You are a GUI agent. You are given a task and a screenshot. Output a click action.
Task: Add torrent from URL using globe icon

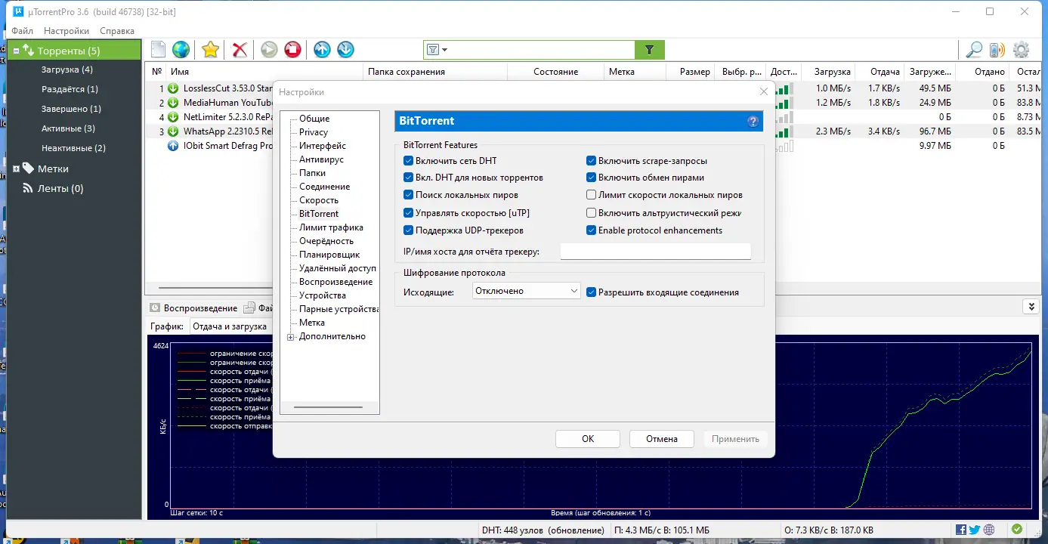coord(180,49)
